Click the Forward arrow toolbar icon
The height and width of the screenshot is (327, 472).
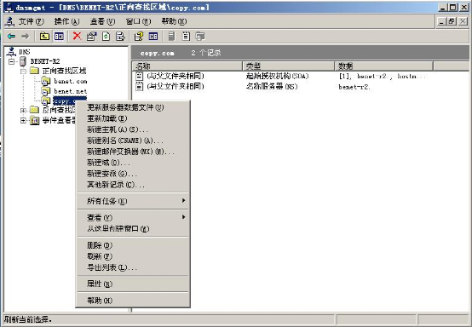26,37
